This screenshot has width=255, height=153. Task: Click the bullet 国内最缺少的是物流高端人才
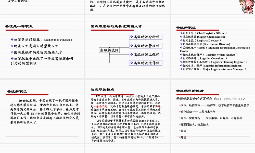[36, 52]
